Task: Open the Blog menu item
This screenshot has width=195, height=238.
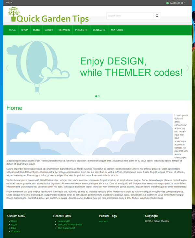Action: 36,30
